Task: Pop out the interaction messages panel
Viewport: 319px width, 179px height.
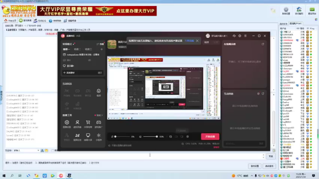Action: pyautogui.click(x=263, y=94)
